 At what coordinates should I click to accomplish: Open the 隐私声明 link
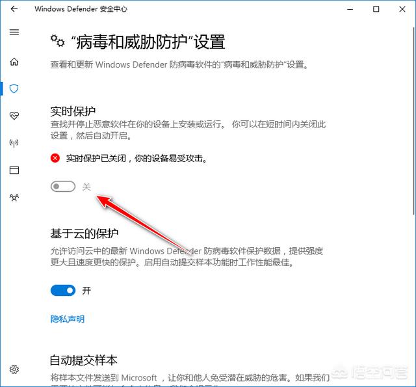[68, 319]
